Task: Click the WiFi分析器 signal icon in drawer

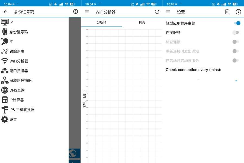Action: [5, 61]
